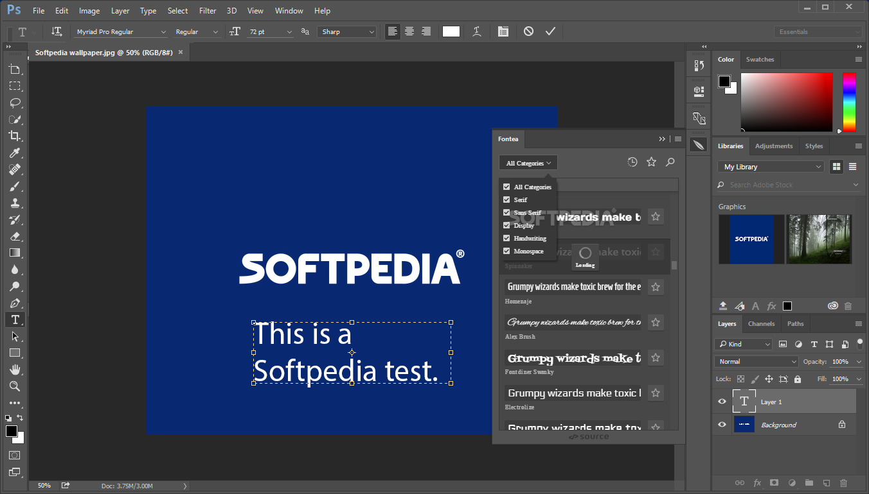
Task: Left align the text
Action: (393, 31)
